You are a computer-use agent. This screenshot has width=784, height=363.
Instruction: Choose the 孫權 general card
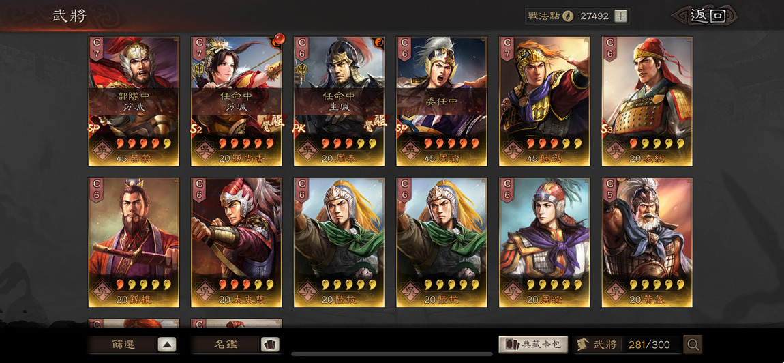(134, 242)
